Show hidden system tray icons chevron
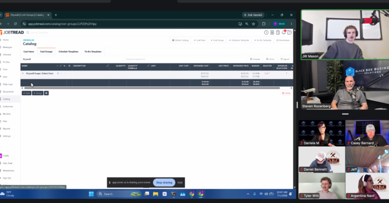 248,194
